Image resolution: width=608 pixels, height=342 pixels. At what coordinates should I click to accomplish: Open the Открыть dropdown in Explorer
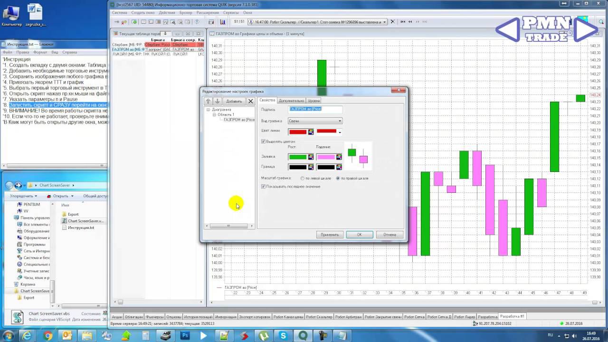[x=60, y=196]
